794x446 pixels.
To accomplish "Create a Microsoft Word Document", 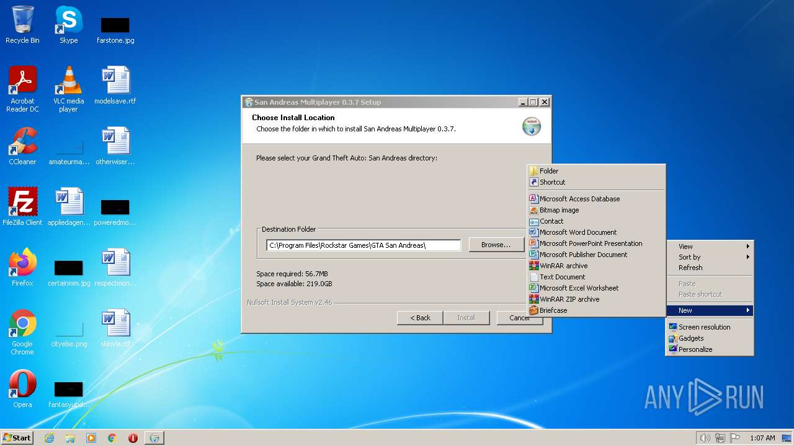I will pos(596,232).
